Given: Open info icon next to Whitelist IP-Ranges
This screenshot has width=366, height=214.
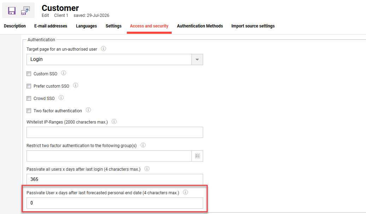Looking at the screenshot, I should click(x=114, y=121).
